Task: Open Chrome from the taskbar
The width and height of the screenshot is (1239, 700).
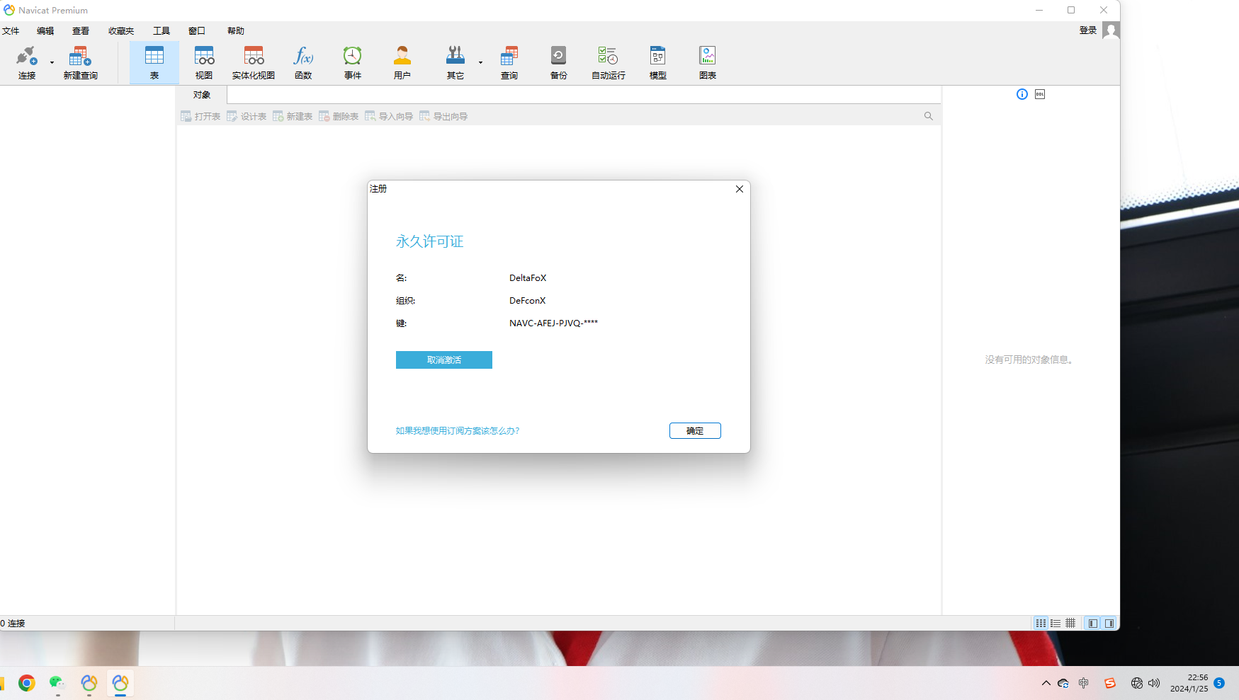Action: [x=27, y=683]
